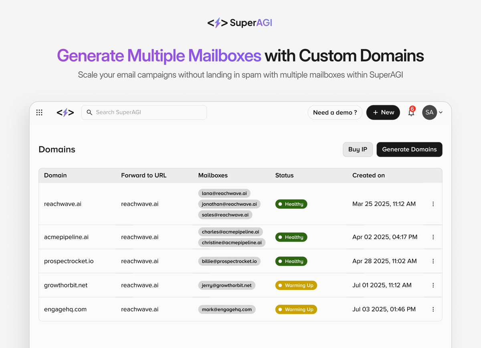Open notifications via the bell icon

coord(410,114)
